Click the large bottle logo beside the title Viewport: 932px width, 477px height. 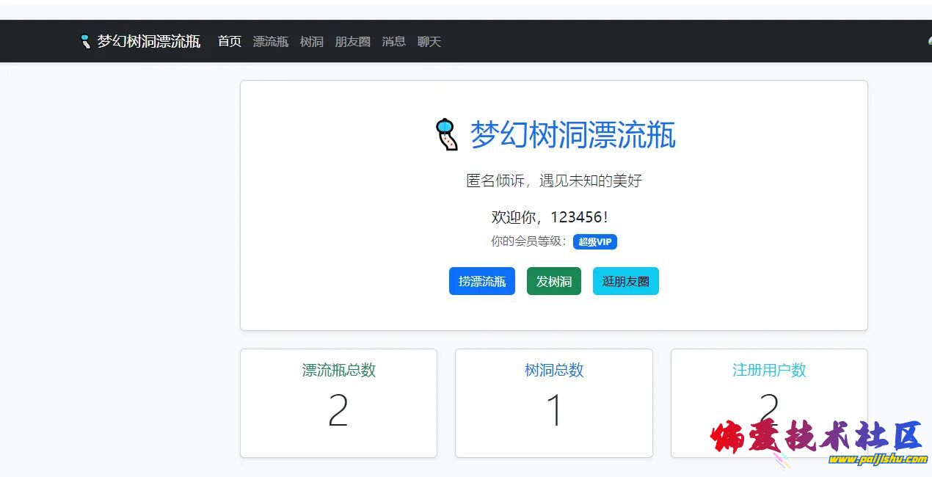pos(446,135)
